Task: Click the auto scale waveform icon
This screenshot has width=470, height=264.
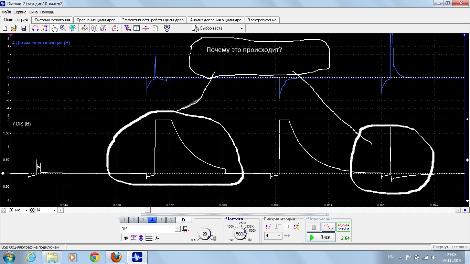Action: point(115,29)
